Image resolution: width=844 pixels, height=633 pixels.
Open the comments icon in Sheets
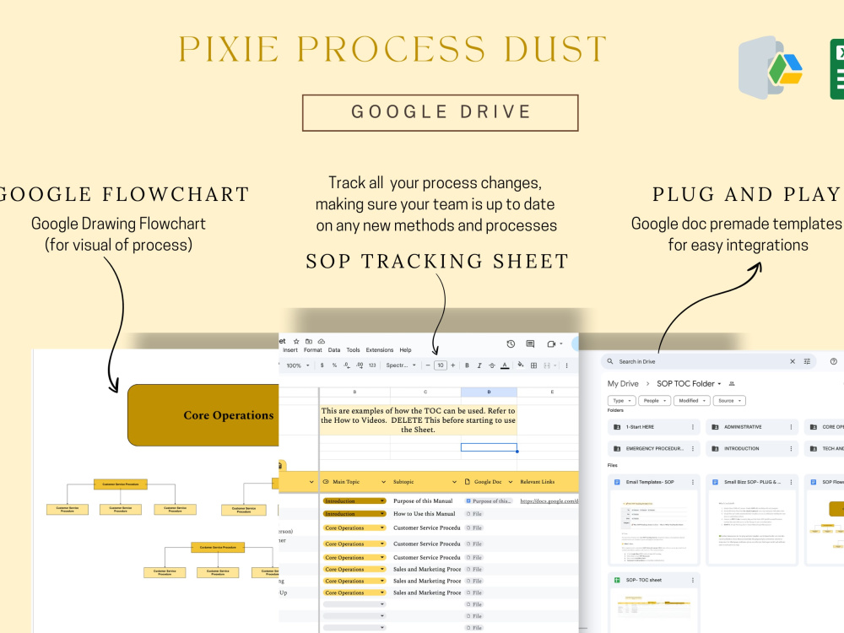click(530, 344)
